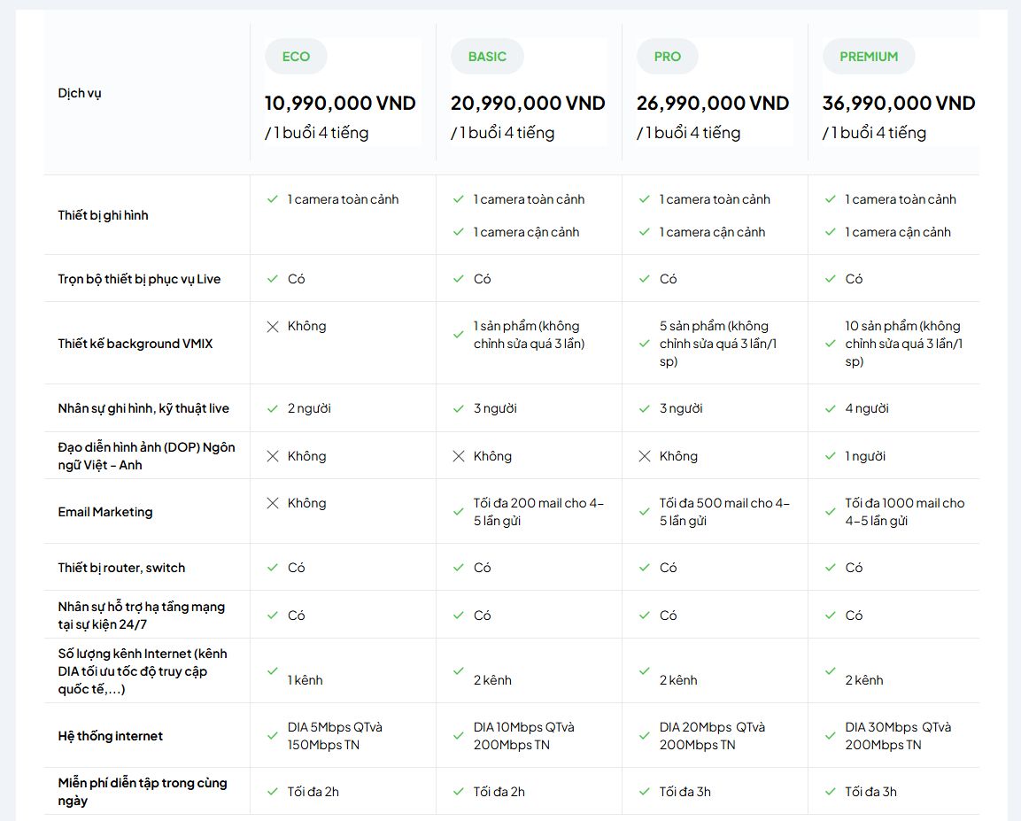This screenshot has height=821, width=1021.
Task: Click the ECO plan badge
Action: (296, 57)
